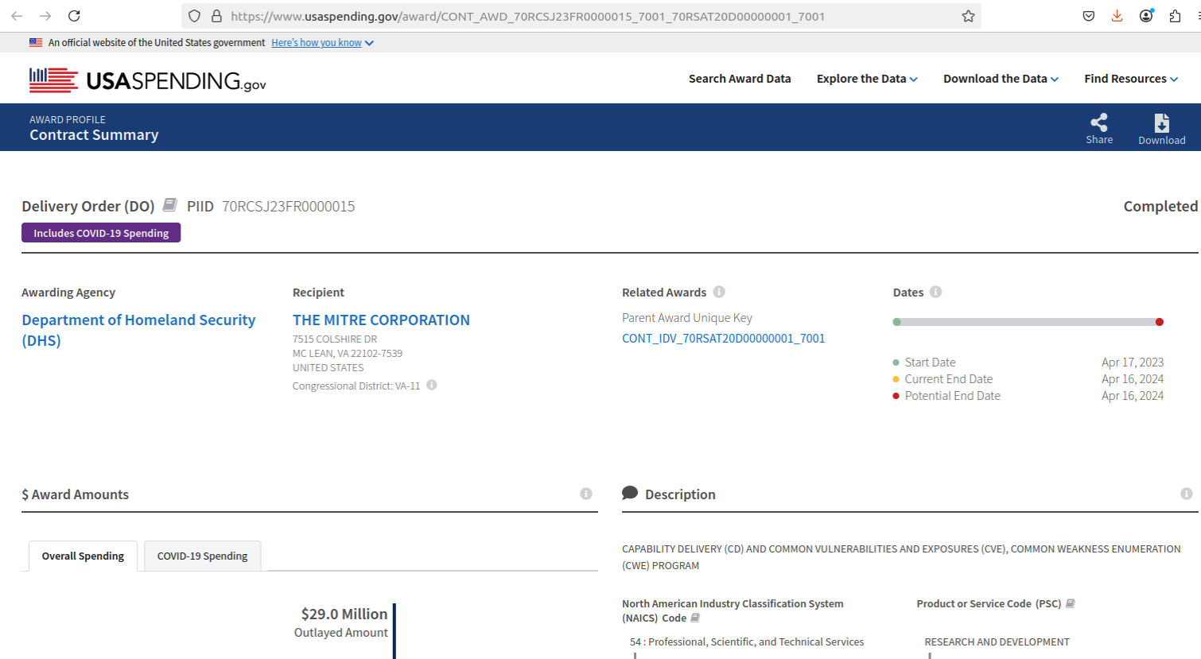Click the Current End Date label
This screenshot has height=659, width=1201.
(948, 378)
